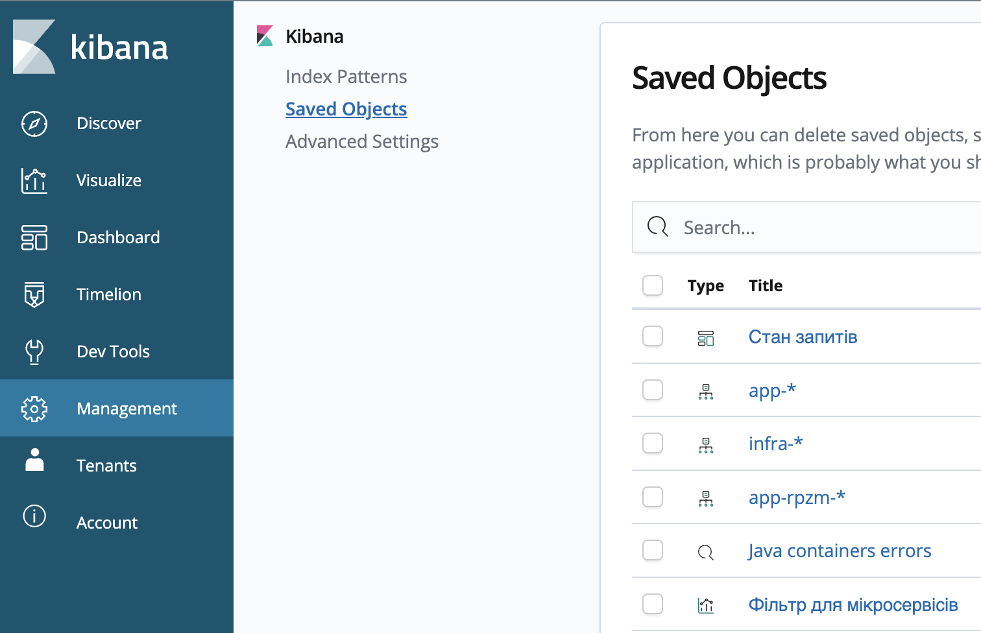This screenshot has height=633, width=981.
Task: Click the magnifier icon in the search box
Action: (657, 226)
